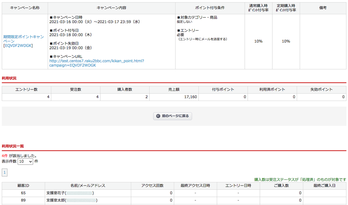Click the エントリー日時 column header
348x205 pixels.
238,185
